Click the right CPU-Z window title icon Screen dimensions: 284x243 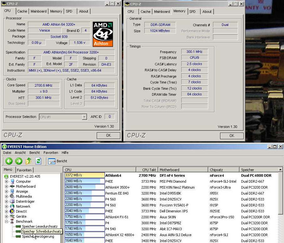(127, 4)
